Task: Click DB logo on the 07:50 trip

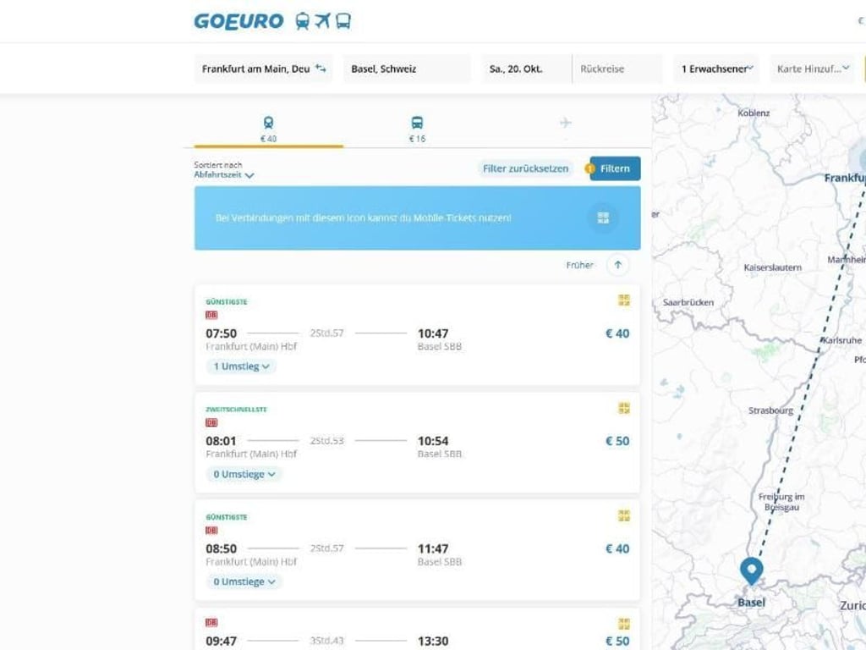Action: (x=211, y=315)
